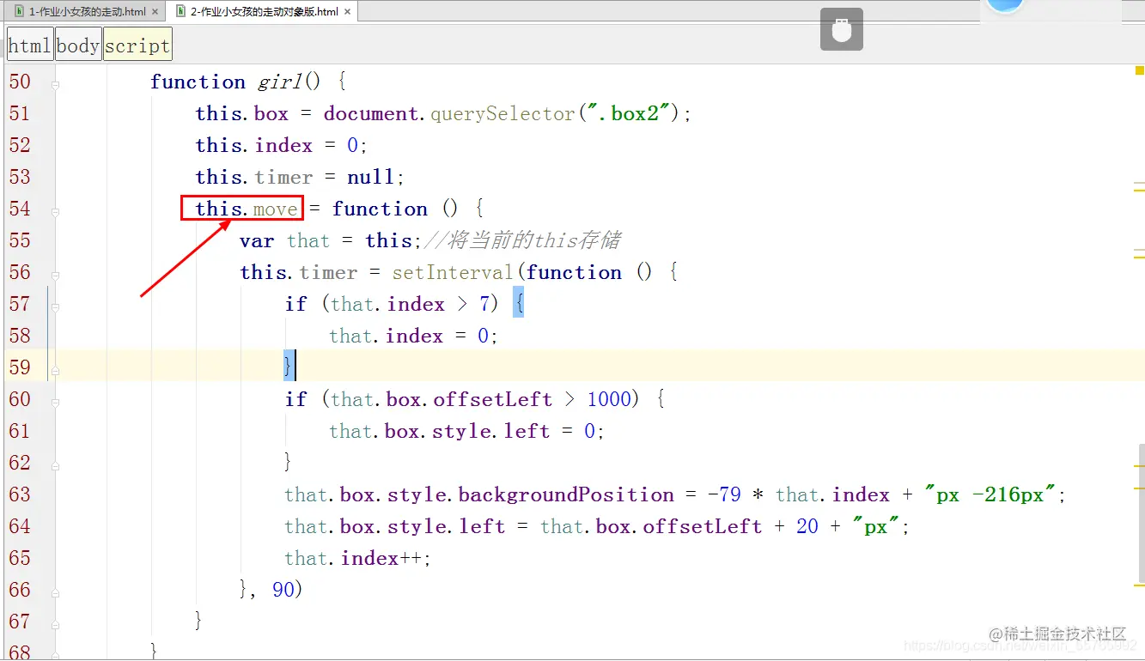
Task: Click the closing brace on highlighted line 59
Action: point(289,367)
